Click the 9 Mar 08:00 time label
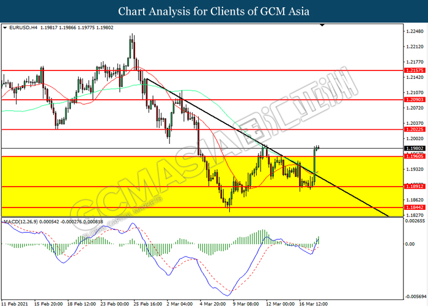This screenshot has width=428, height=306. (x=246, y=304)
